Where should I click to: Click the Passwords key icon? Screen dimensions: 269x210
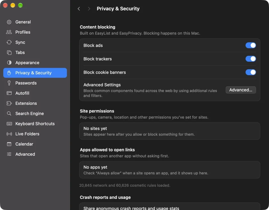(x=9, y=83)
